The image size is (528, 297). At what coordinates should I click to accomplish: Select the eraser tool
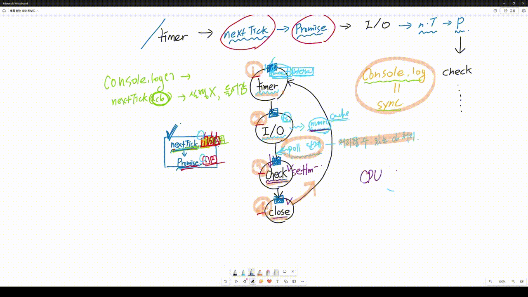268,272
